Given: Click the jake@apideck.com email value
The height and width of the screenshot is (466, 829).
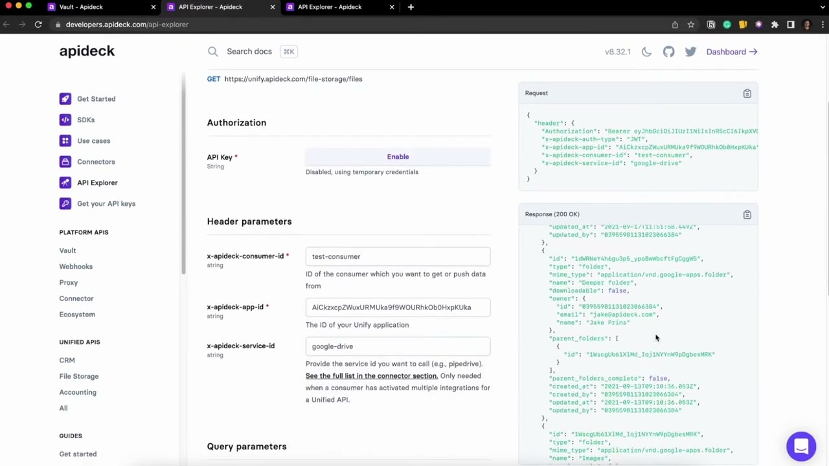Looking at the screenshot, I should click(622, 315).
